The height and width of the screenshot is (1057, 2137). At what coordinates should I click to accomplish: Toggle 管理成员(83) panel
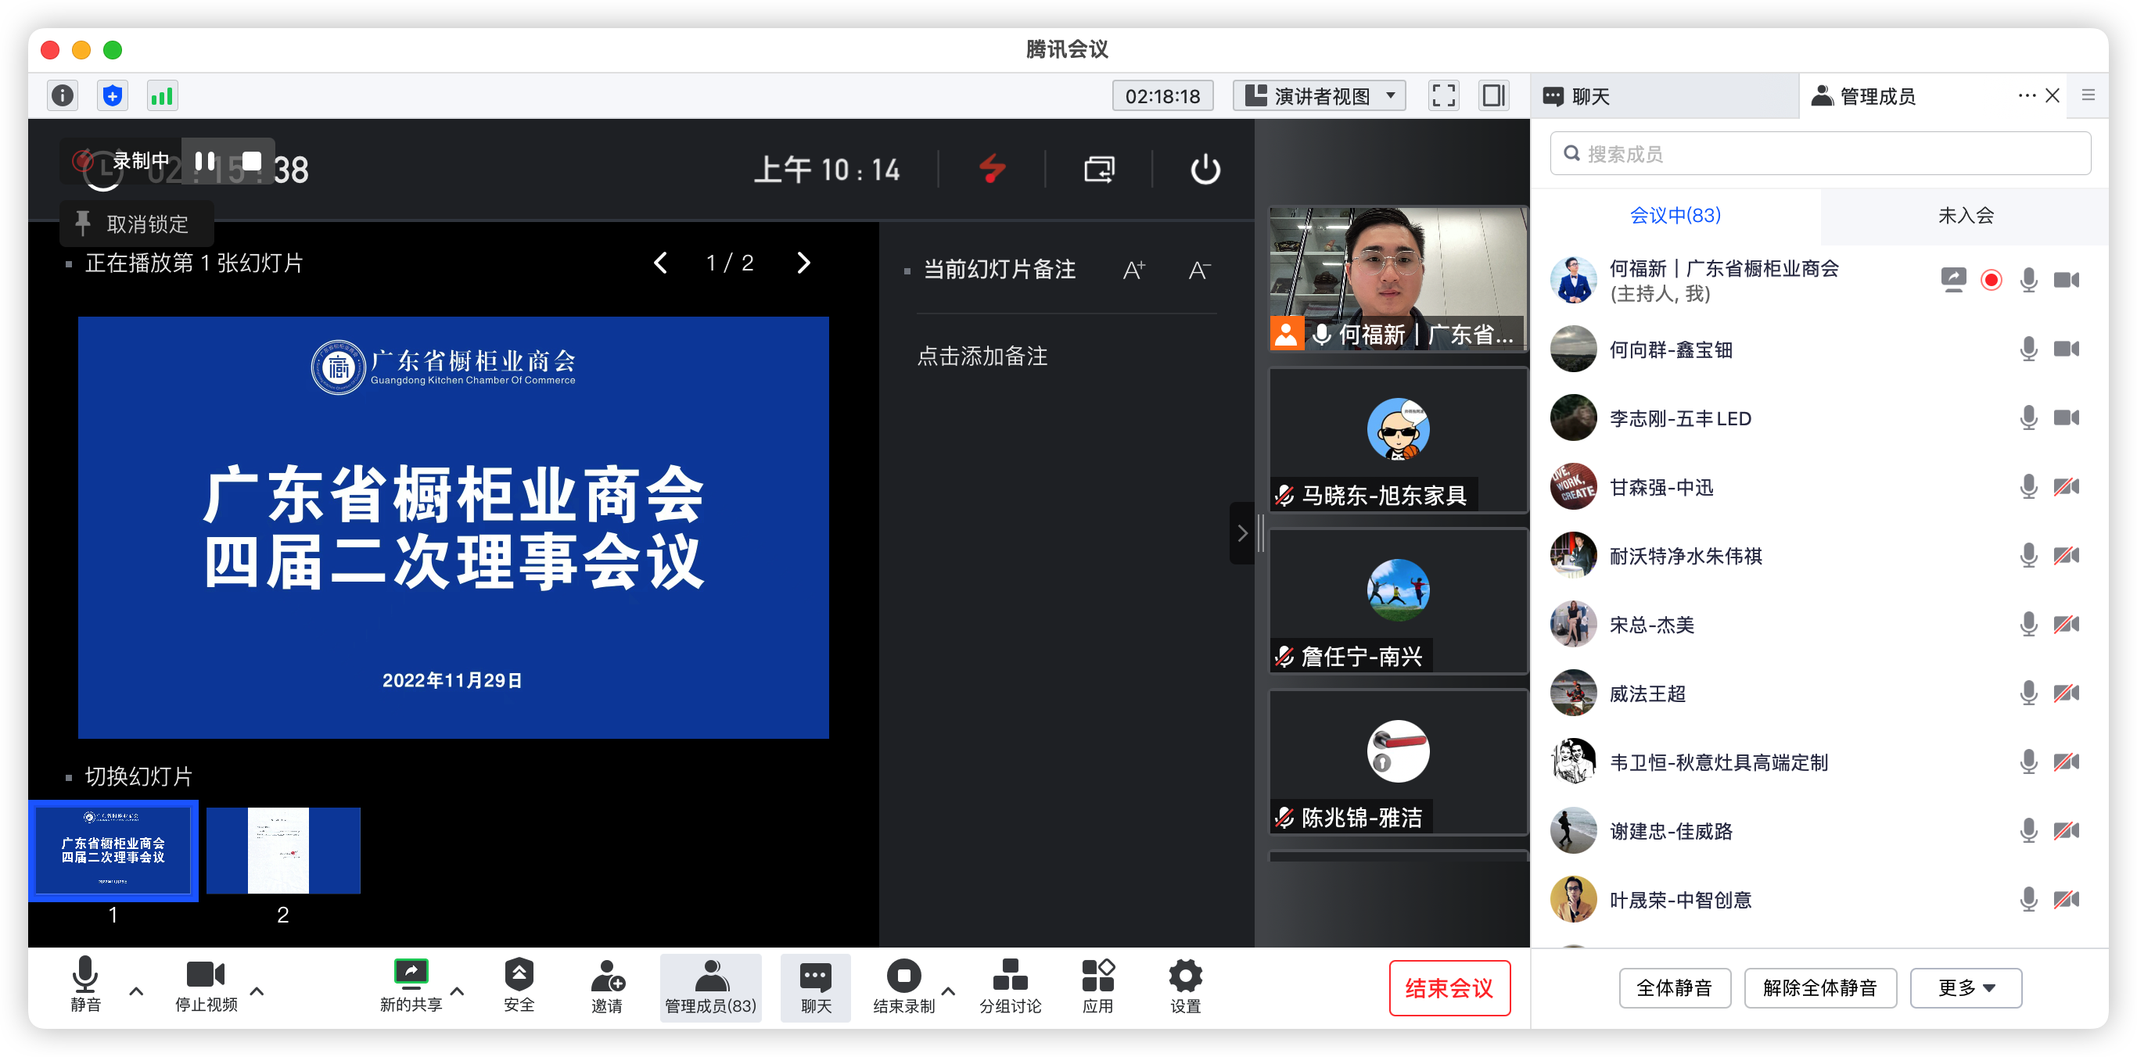[710, 987]
